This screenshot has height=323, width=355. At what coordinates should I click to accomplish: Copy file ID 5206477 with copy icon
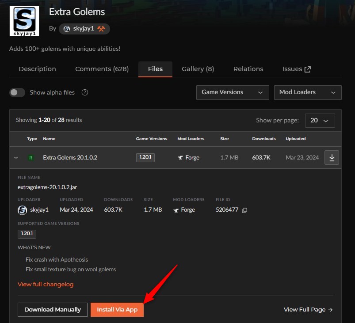(x=244, y=210)
